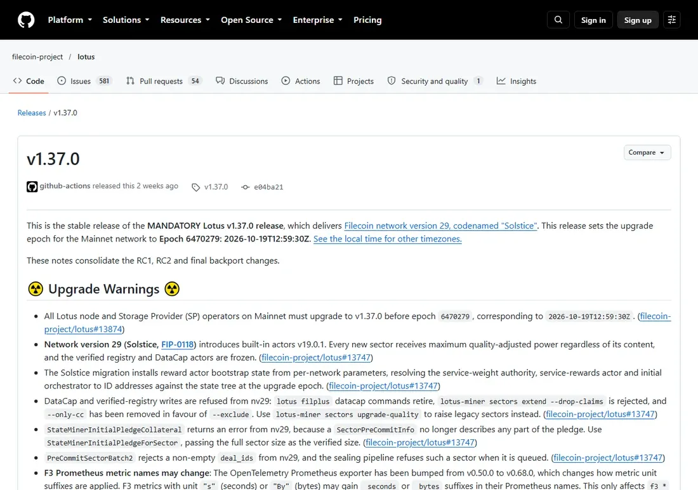Viewport: 698px width, 490px height.
Task: Click the lotus-miner sectors upgrade-quality code
Action: [x=346, y=415]
